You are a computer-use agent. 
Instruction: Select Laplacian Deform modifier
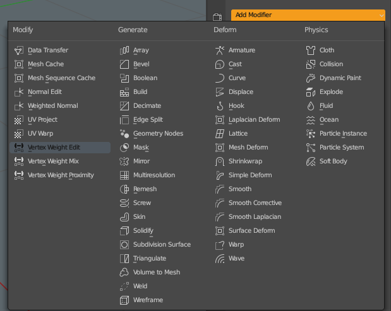tap(255, 120)
